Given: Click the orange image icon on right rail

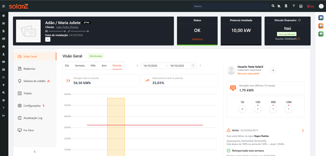Looking at the screenshot, I should [x=321, y=26].
